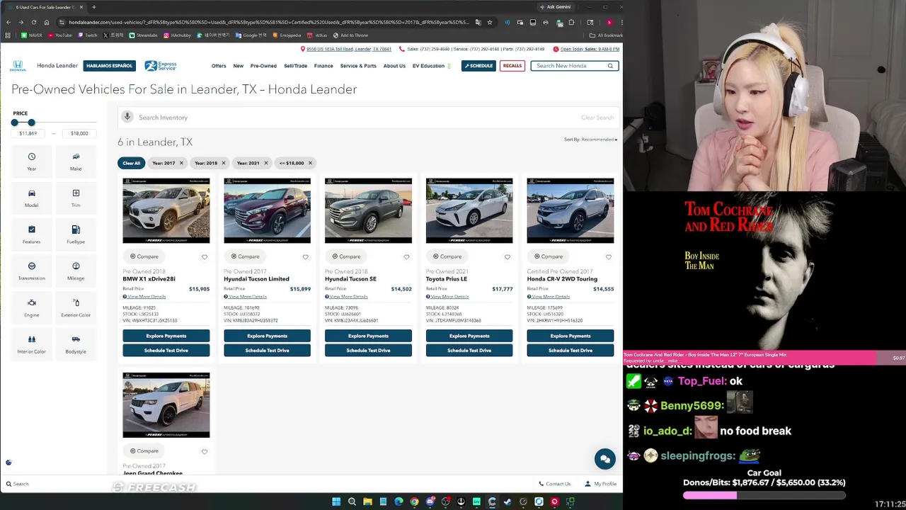The image size is (906, 510).
Task: Open the Bodystyle filter tile
Action: point(76,345)
